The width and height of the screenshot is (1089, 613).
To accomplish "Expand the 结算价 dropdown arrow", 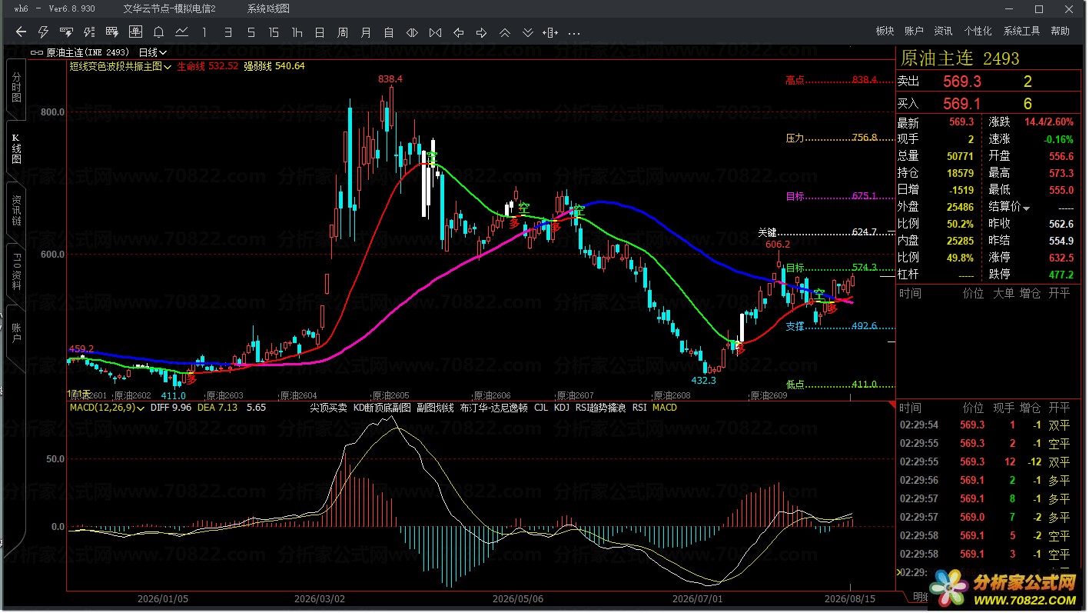I will [1026, 208].
